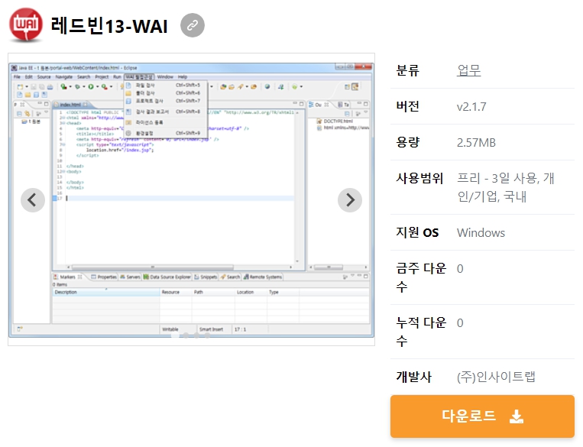Click the copy link icon beside 레드빈13-WAI title
Viewport: 583px width, 447px height.
tap(193, 25)
